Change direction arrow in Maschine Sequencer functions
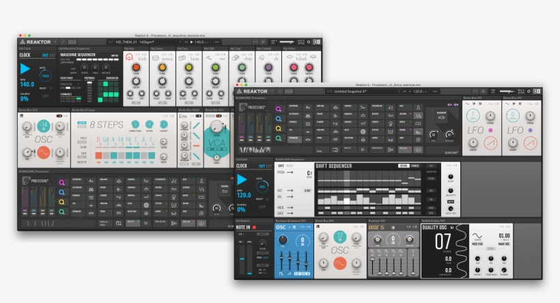The height and width of the screenshot is (303, 560). tap(79, 84)
